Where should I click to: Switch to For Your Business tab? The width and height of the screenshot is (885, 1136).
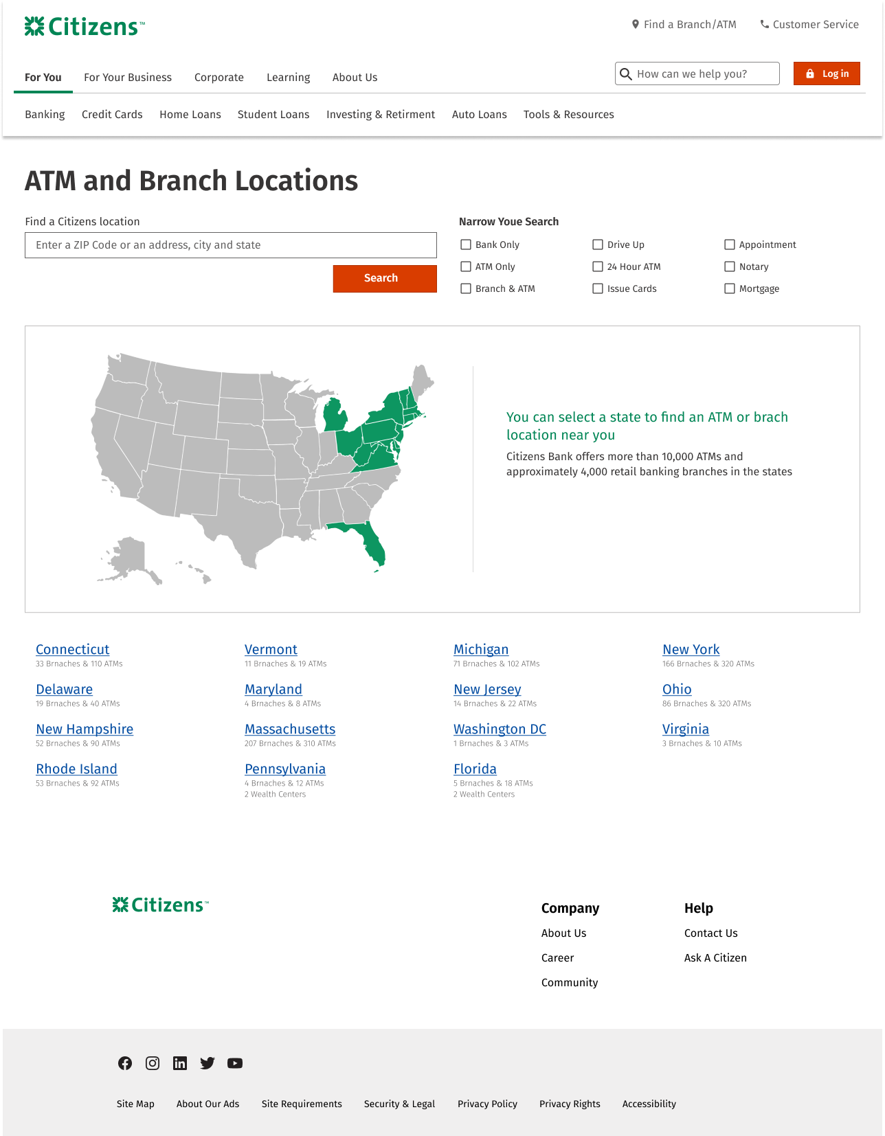128,78
